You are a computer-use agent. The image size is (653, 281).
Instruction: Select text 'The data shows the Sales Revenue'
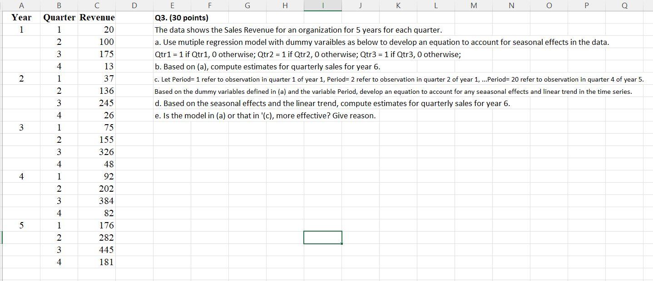(x=213, y=30)
